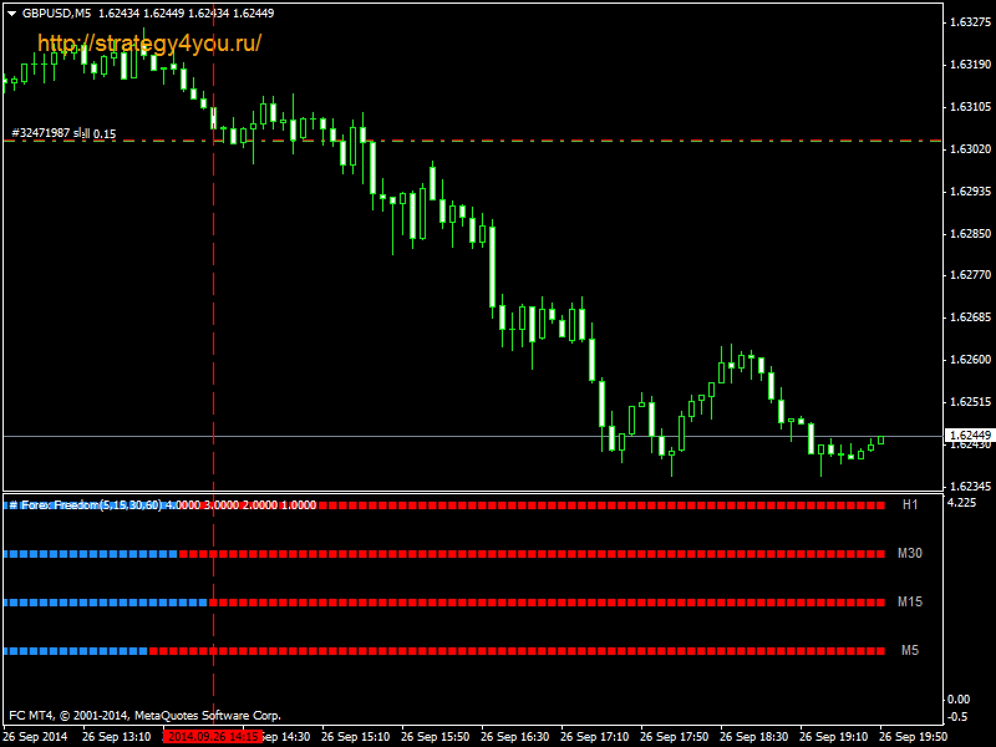The width and height of the screenshot is (996, 747).
Task: Open the dropdown arrow beside GBPUSD,M5
Action: click(x=12, y=14)
